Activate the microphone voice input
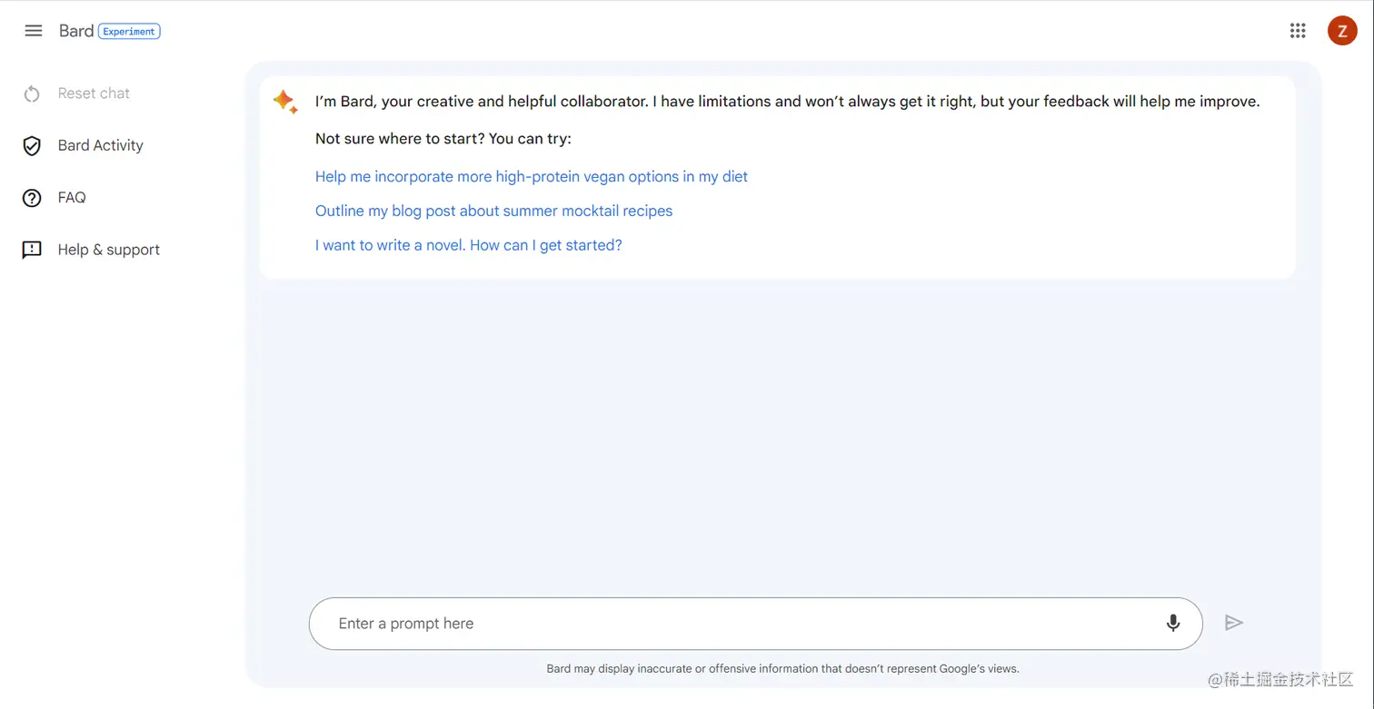The width and height of the screenshot is (1374, 709). click(1173, 623)
